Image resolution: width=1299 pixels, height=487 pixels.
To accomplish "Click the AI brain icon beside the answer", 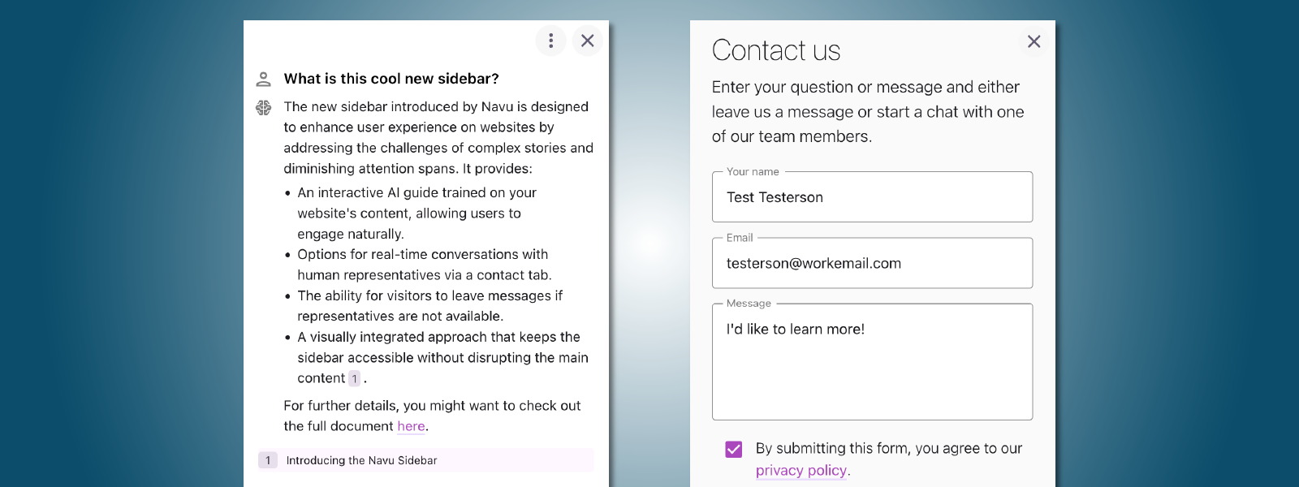I will [264, 107].
